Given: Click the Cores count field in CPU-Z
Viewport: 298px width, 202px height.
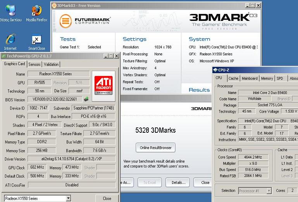Looking at the screenshot, I should tap(292, 190).
